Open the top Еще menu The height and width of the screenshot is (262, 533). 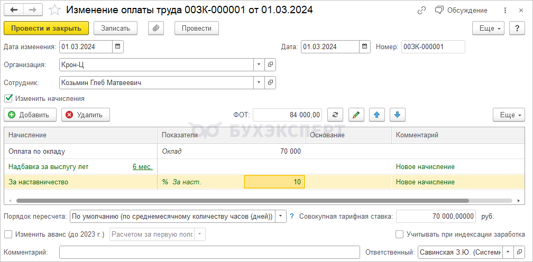(x=489, y=28)
